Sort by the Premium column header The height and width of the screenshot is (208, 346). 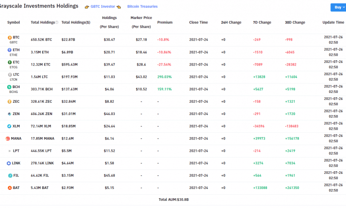[165, 22]
